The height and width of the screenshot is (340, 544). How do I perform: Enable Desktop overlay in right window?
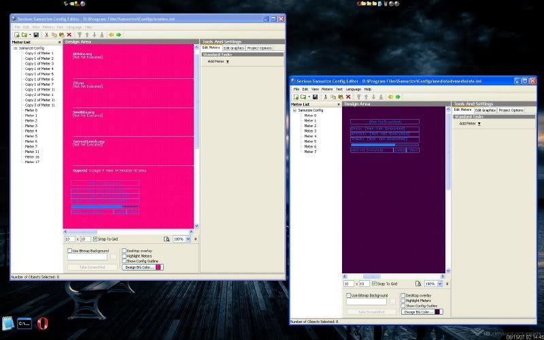coord(403,295)
